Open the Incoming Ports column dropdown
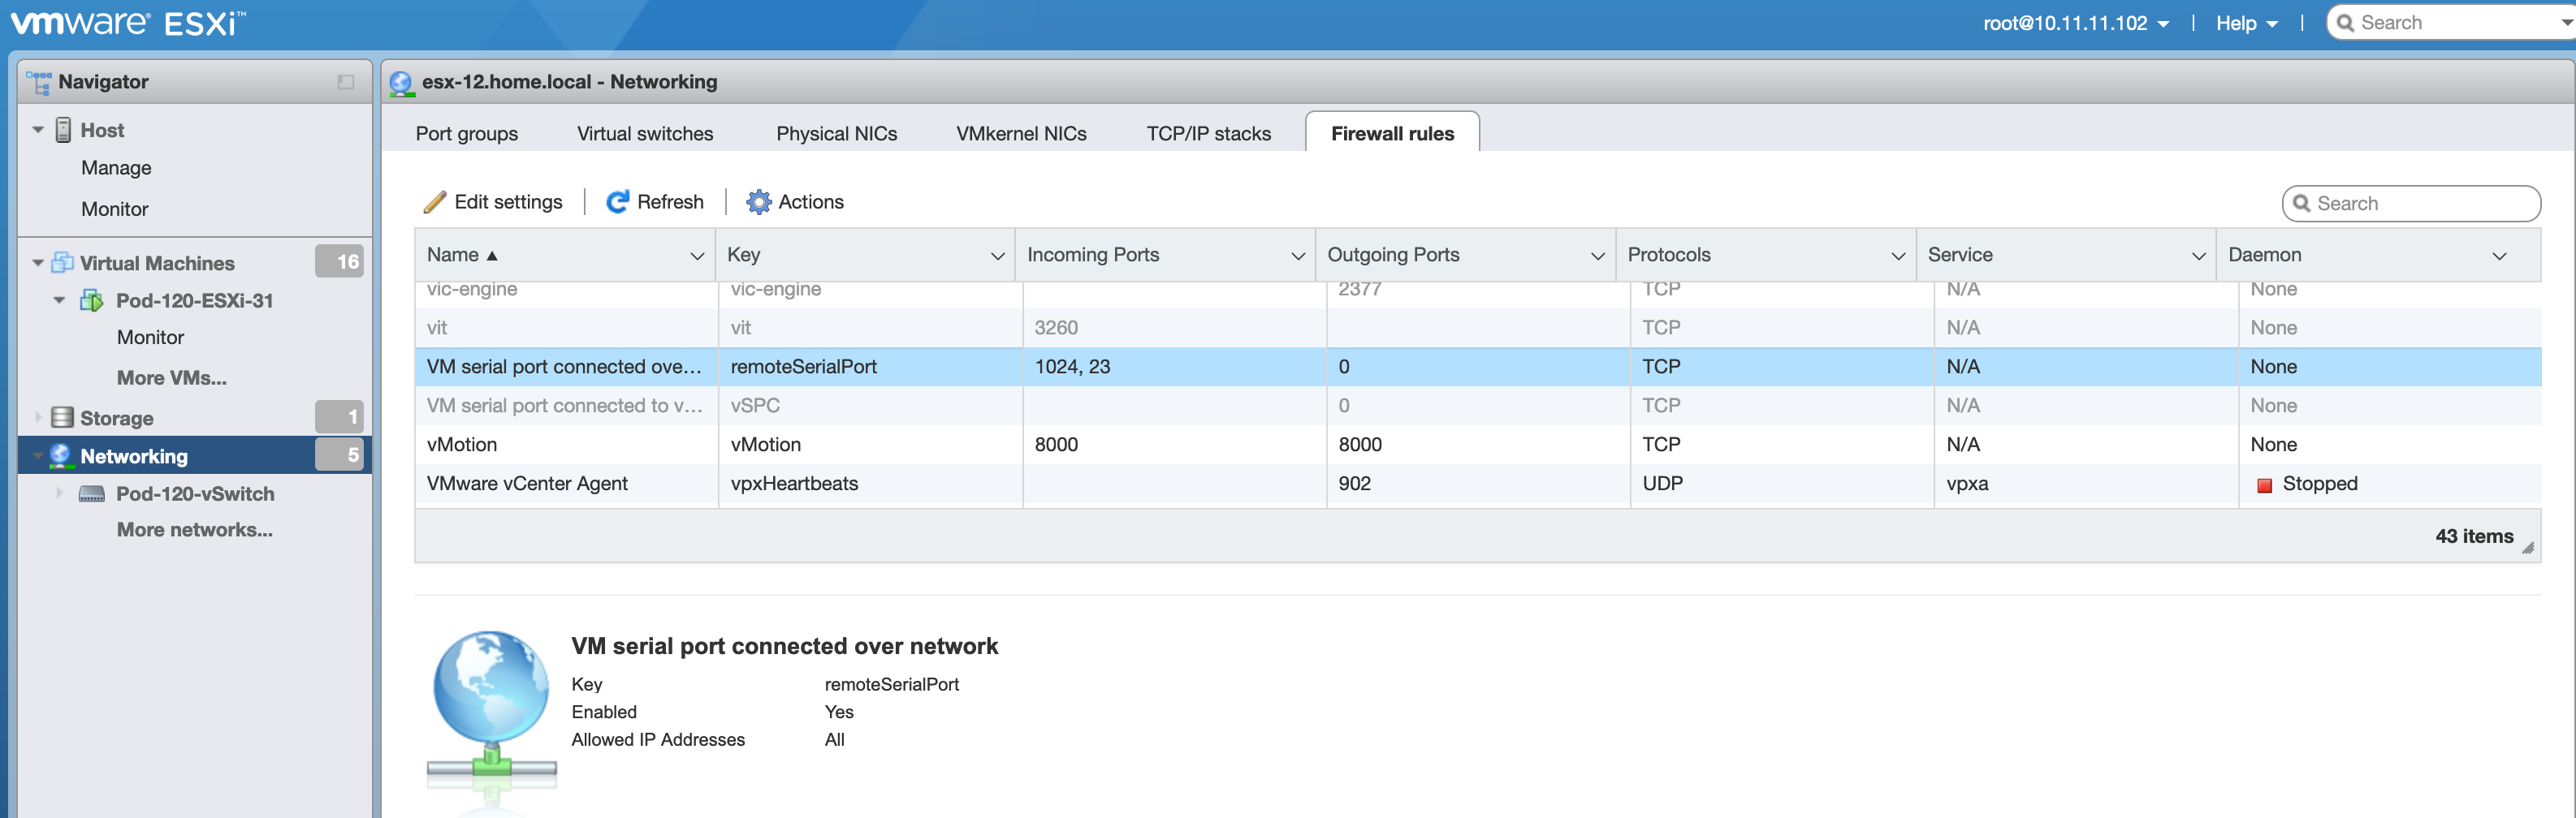 [x=1297, y=256]
